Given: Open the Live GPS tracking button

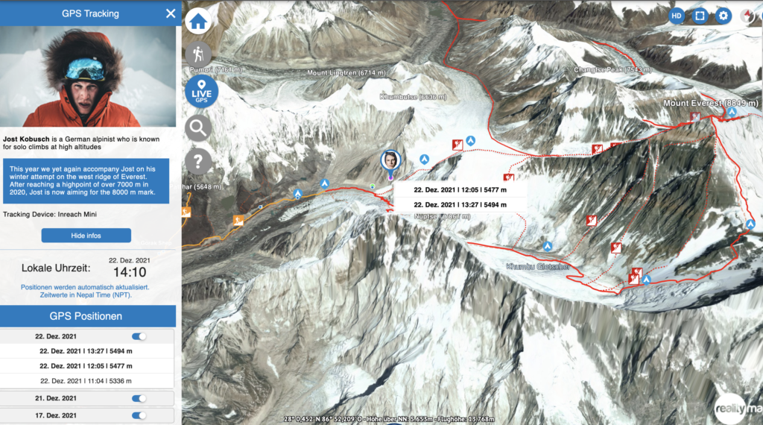Looking at the screenshot, I should pyautogui.click(x=201, y=92).
